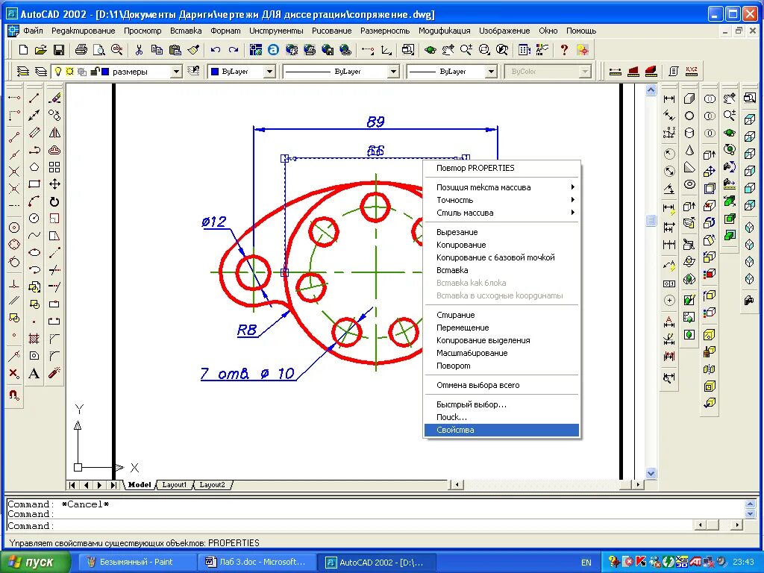The width and height of the screenshot is (764, 573).
Task: Open the Layers manager icon
Action: coord(23,72)
